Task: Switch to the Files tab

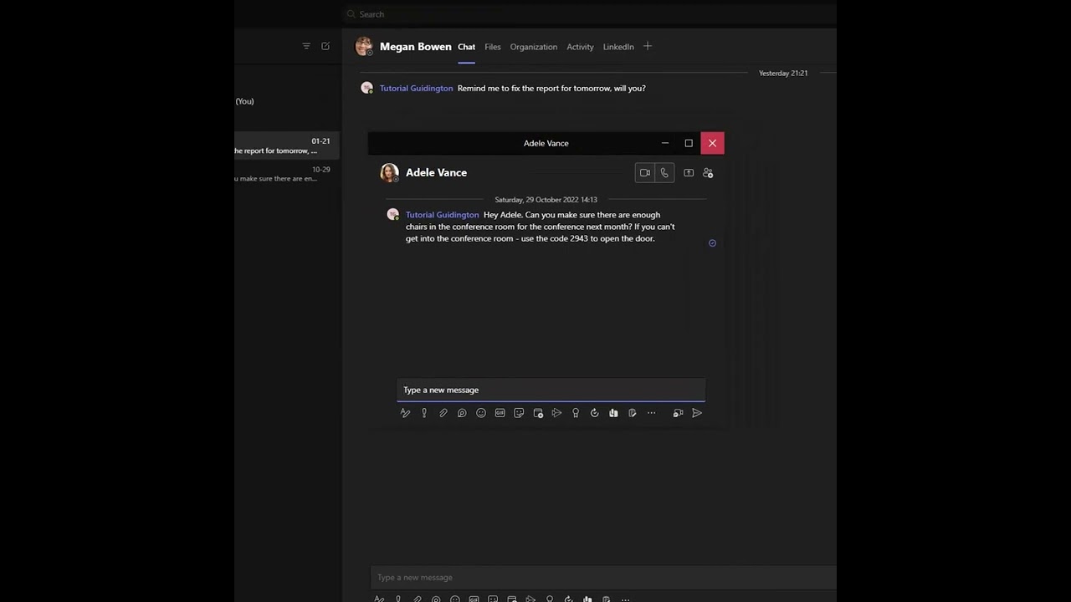Action: click(x=493, y=47)
